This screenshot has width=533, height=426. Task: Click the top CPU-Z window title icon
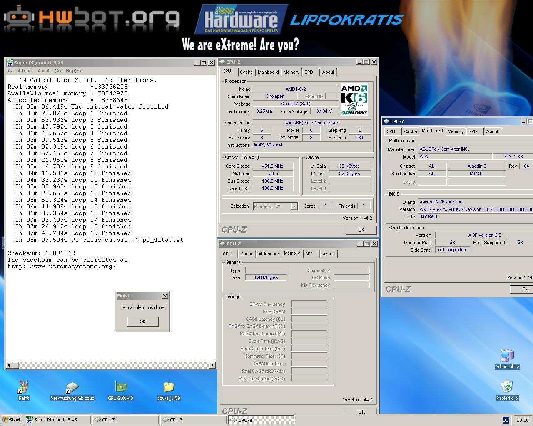[222, 62]
